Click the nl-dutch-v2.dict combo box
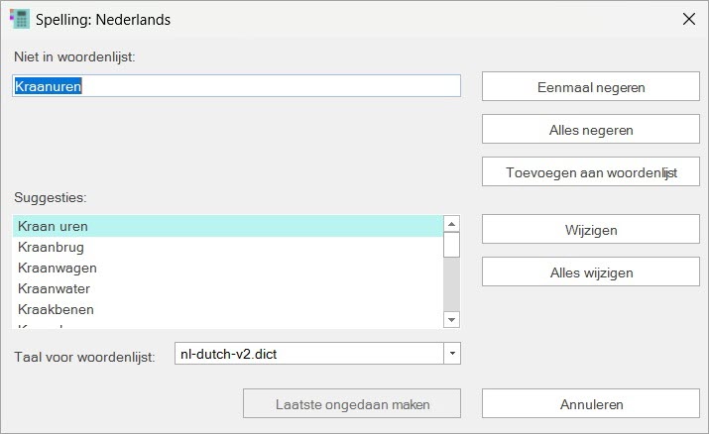 click(307, 353)
